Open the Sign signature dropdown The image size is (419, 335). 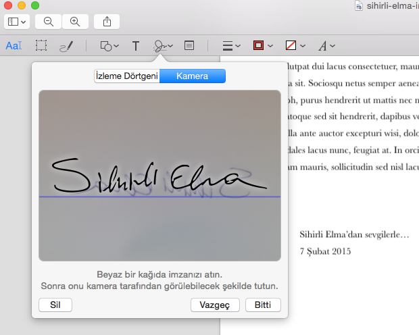tap(162, 46)
